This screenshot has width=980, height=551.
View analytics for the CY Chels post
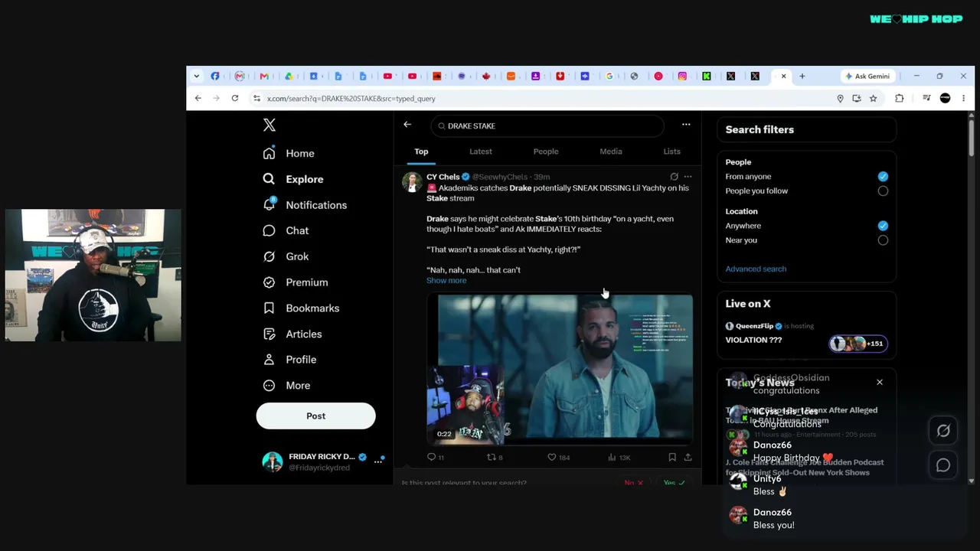pyautogui.click(x=619, y=458)
